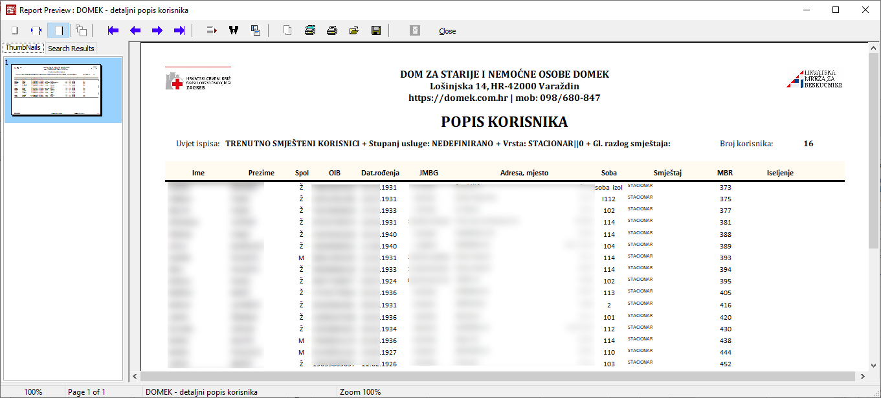Switch to the ThumbNails tab
This screenshot has height=398, width=881.
[x=23, y=48]
